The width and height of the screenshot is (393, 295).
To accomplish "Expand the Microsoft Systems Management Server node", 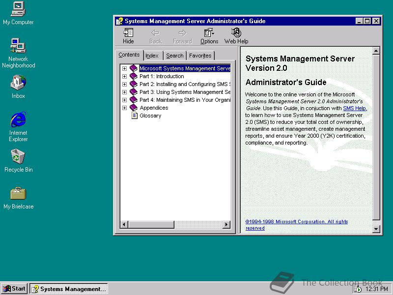I will tap(124, 68).
